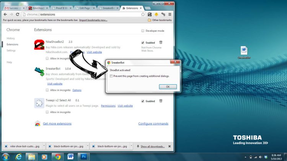Image resolution: width=287 pixels, height=161 pixels.
Task: Enable Developer mode checkbox
Action: click(143, 31)
